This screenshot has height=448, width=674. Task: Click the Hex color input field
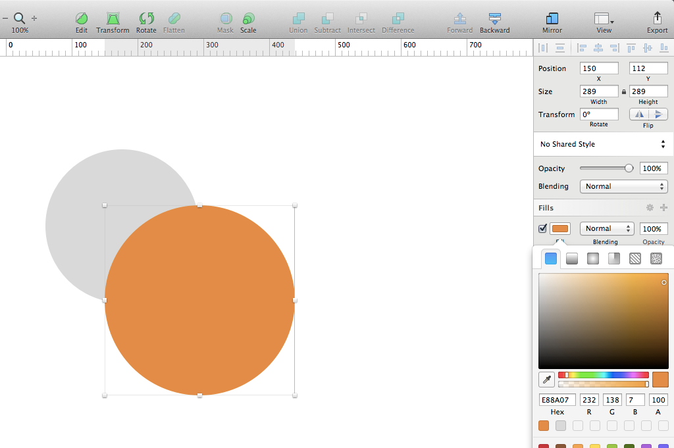coord(557,400)
